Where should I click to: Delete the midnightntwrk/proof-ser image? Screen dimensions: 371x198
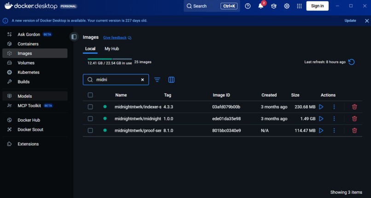pos(354,130)
